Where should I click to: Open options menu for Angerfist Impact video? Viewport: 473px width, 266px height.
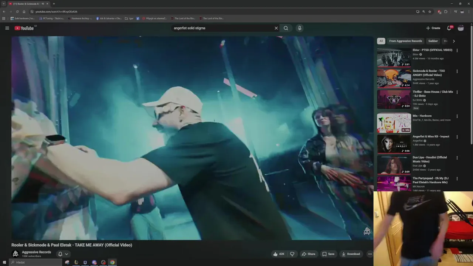pos(457,137)
